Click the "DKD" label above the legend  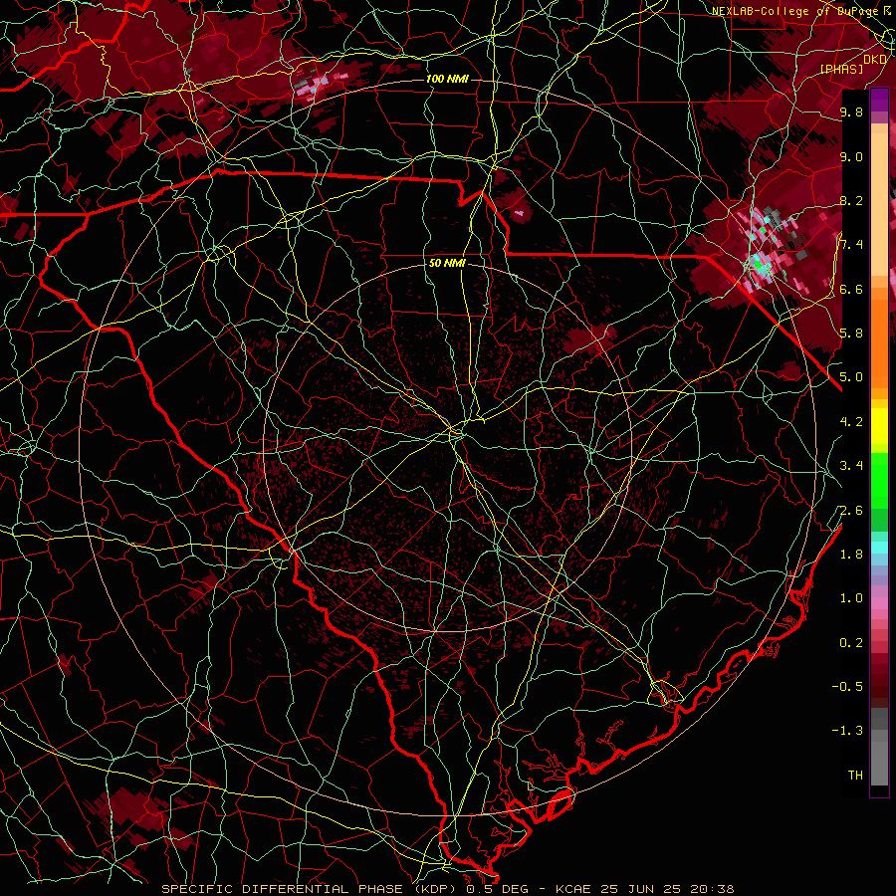[x=875, y=60]
